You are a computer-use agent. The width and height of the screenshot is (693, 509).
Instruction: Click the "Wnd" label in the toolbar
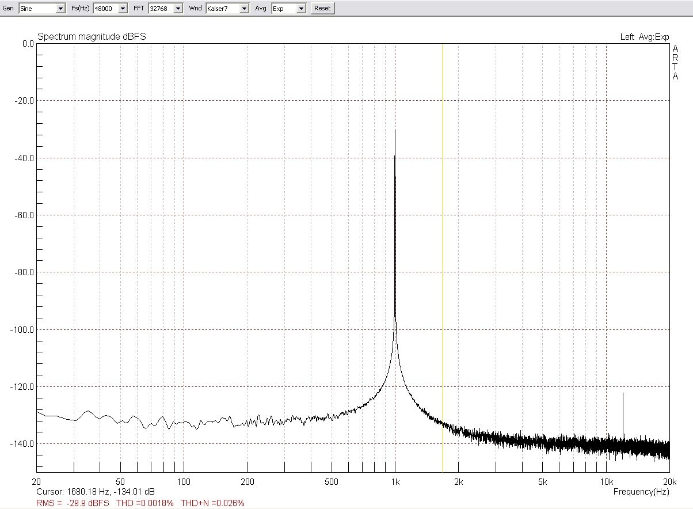[195, 9]
